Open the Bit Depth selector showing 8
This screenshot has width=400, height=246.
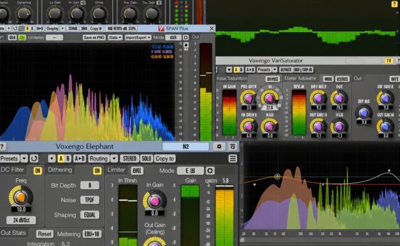pos(90,185)
